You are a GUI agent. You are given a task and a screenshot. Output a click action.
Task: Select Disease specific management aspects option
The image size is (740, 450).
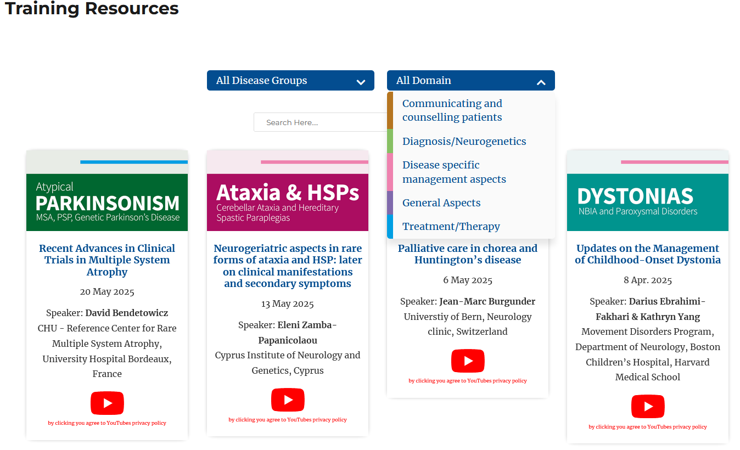454,172
